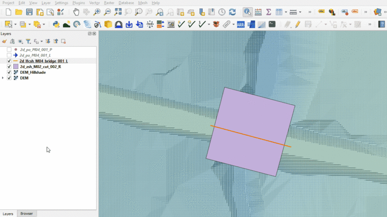Open the Python console icon
Image resolution: width=387 pixels, height=217 pixels.
coord(56,24)
